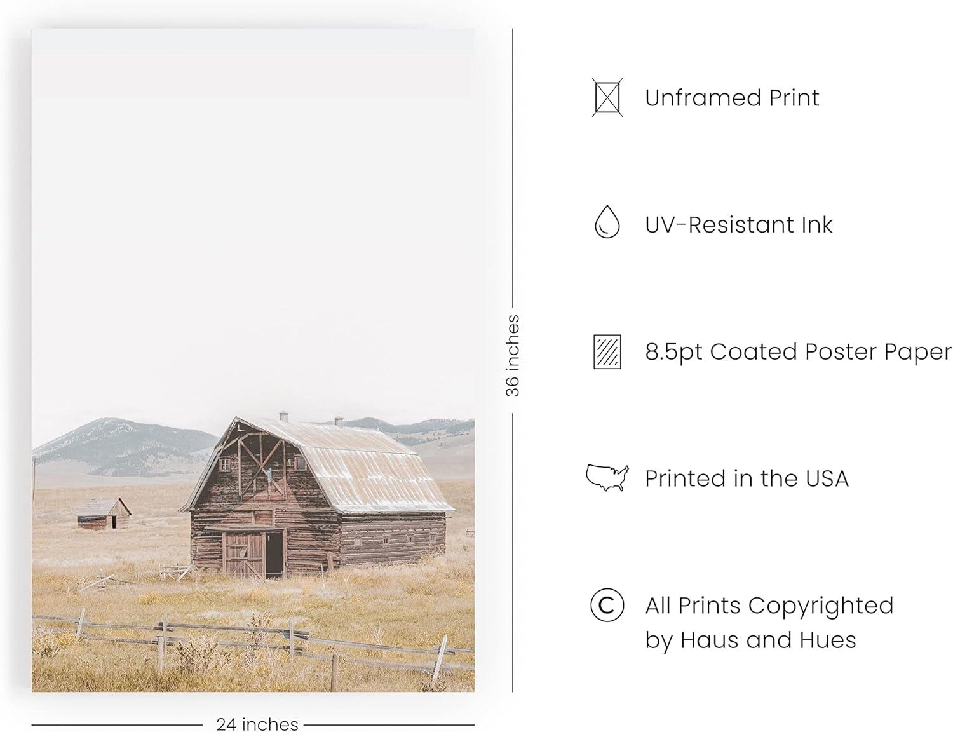Click the "Unframed Print" label
This screenshot has width=953, height=732.
point(732,98)
